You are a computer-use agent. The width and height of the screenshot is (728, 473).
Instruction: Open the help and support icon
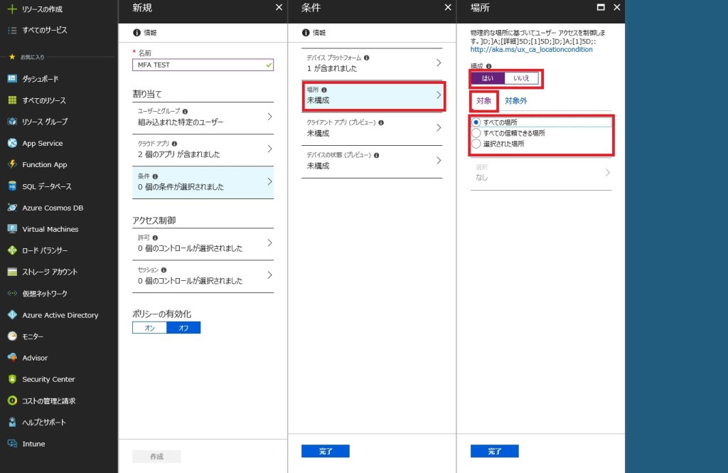[13, 422]
